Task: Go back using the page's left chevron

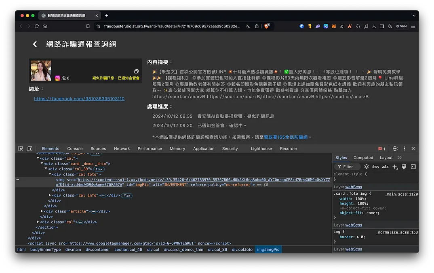Action: [35, 44]
